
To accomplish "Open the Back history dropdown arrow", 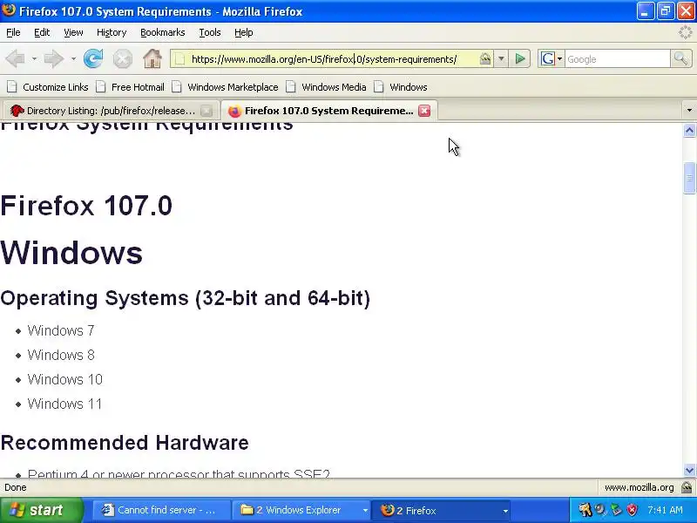I will click(34, 58).
